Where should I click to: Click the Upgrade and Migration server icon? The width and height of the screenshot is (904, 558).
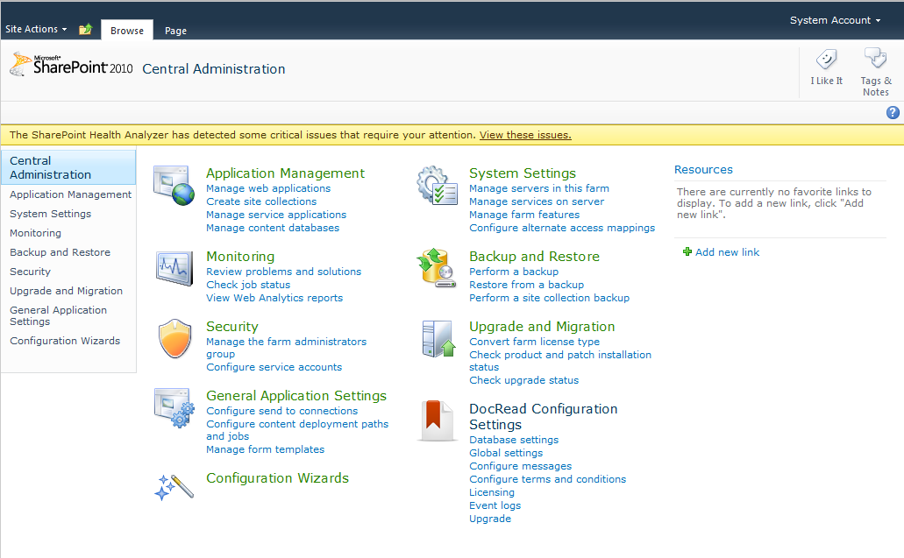438,339
